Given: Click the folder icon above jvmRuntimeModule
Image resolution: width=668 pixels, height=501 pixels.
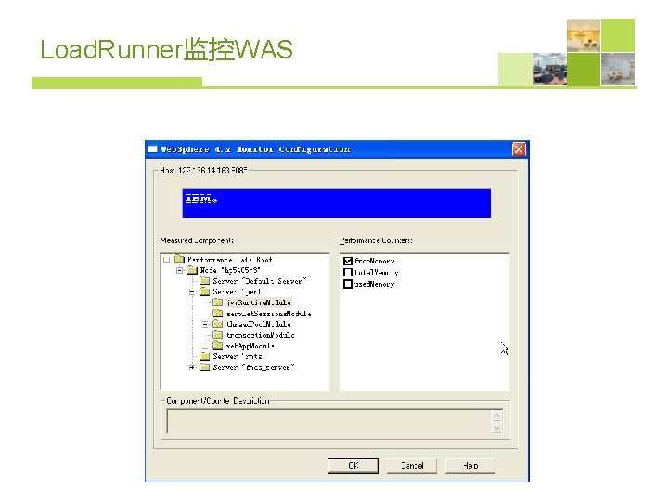Looking at the screenshot, I should [x=205, y=291].
